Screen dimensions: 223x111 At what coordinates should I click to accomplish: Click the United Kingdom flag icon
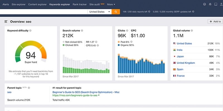(x=174, y=63)
